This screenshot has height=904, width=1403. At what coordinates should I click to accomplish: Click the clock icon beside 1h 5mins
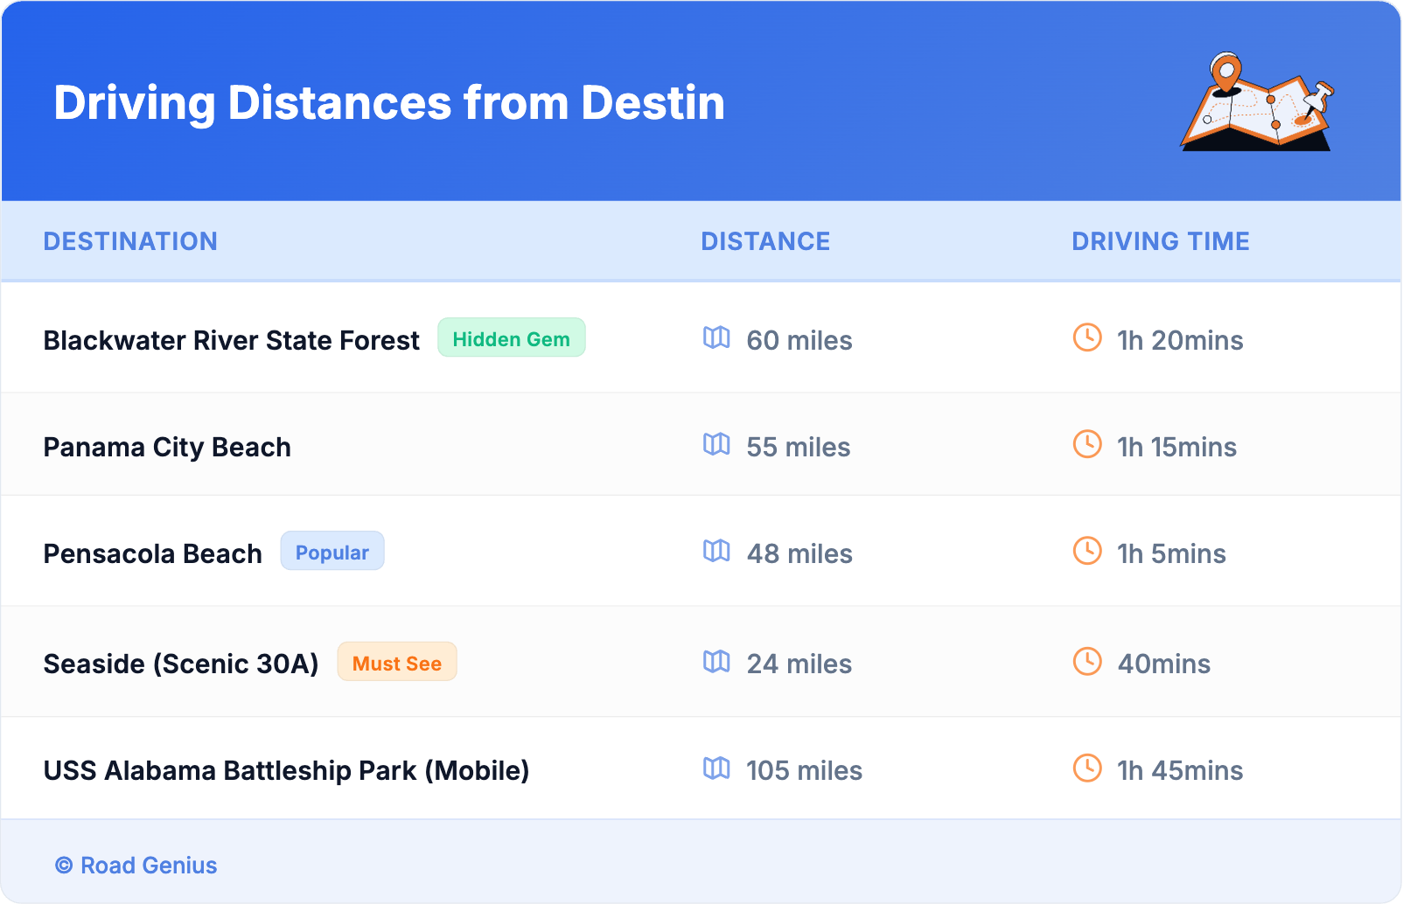click(1087, 551)
